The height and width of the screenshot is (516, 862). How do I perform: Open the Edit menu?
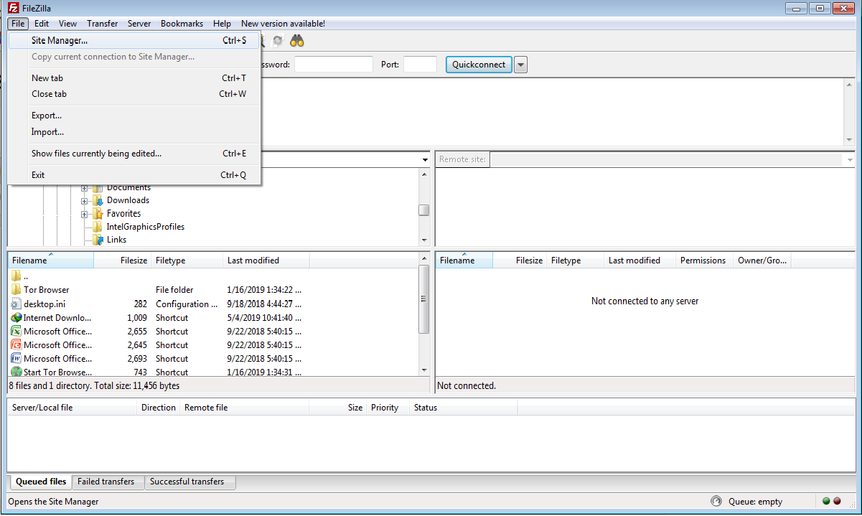pyautogui.click(x=42, y=24)
